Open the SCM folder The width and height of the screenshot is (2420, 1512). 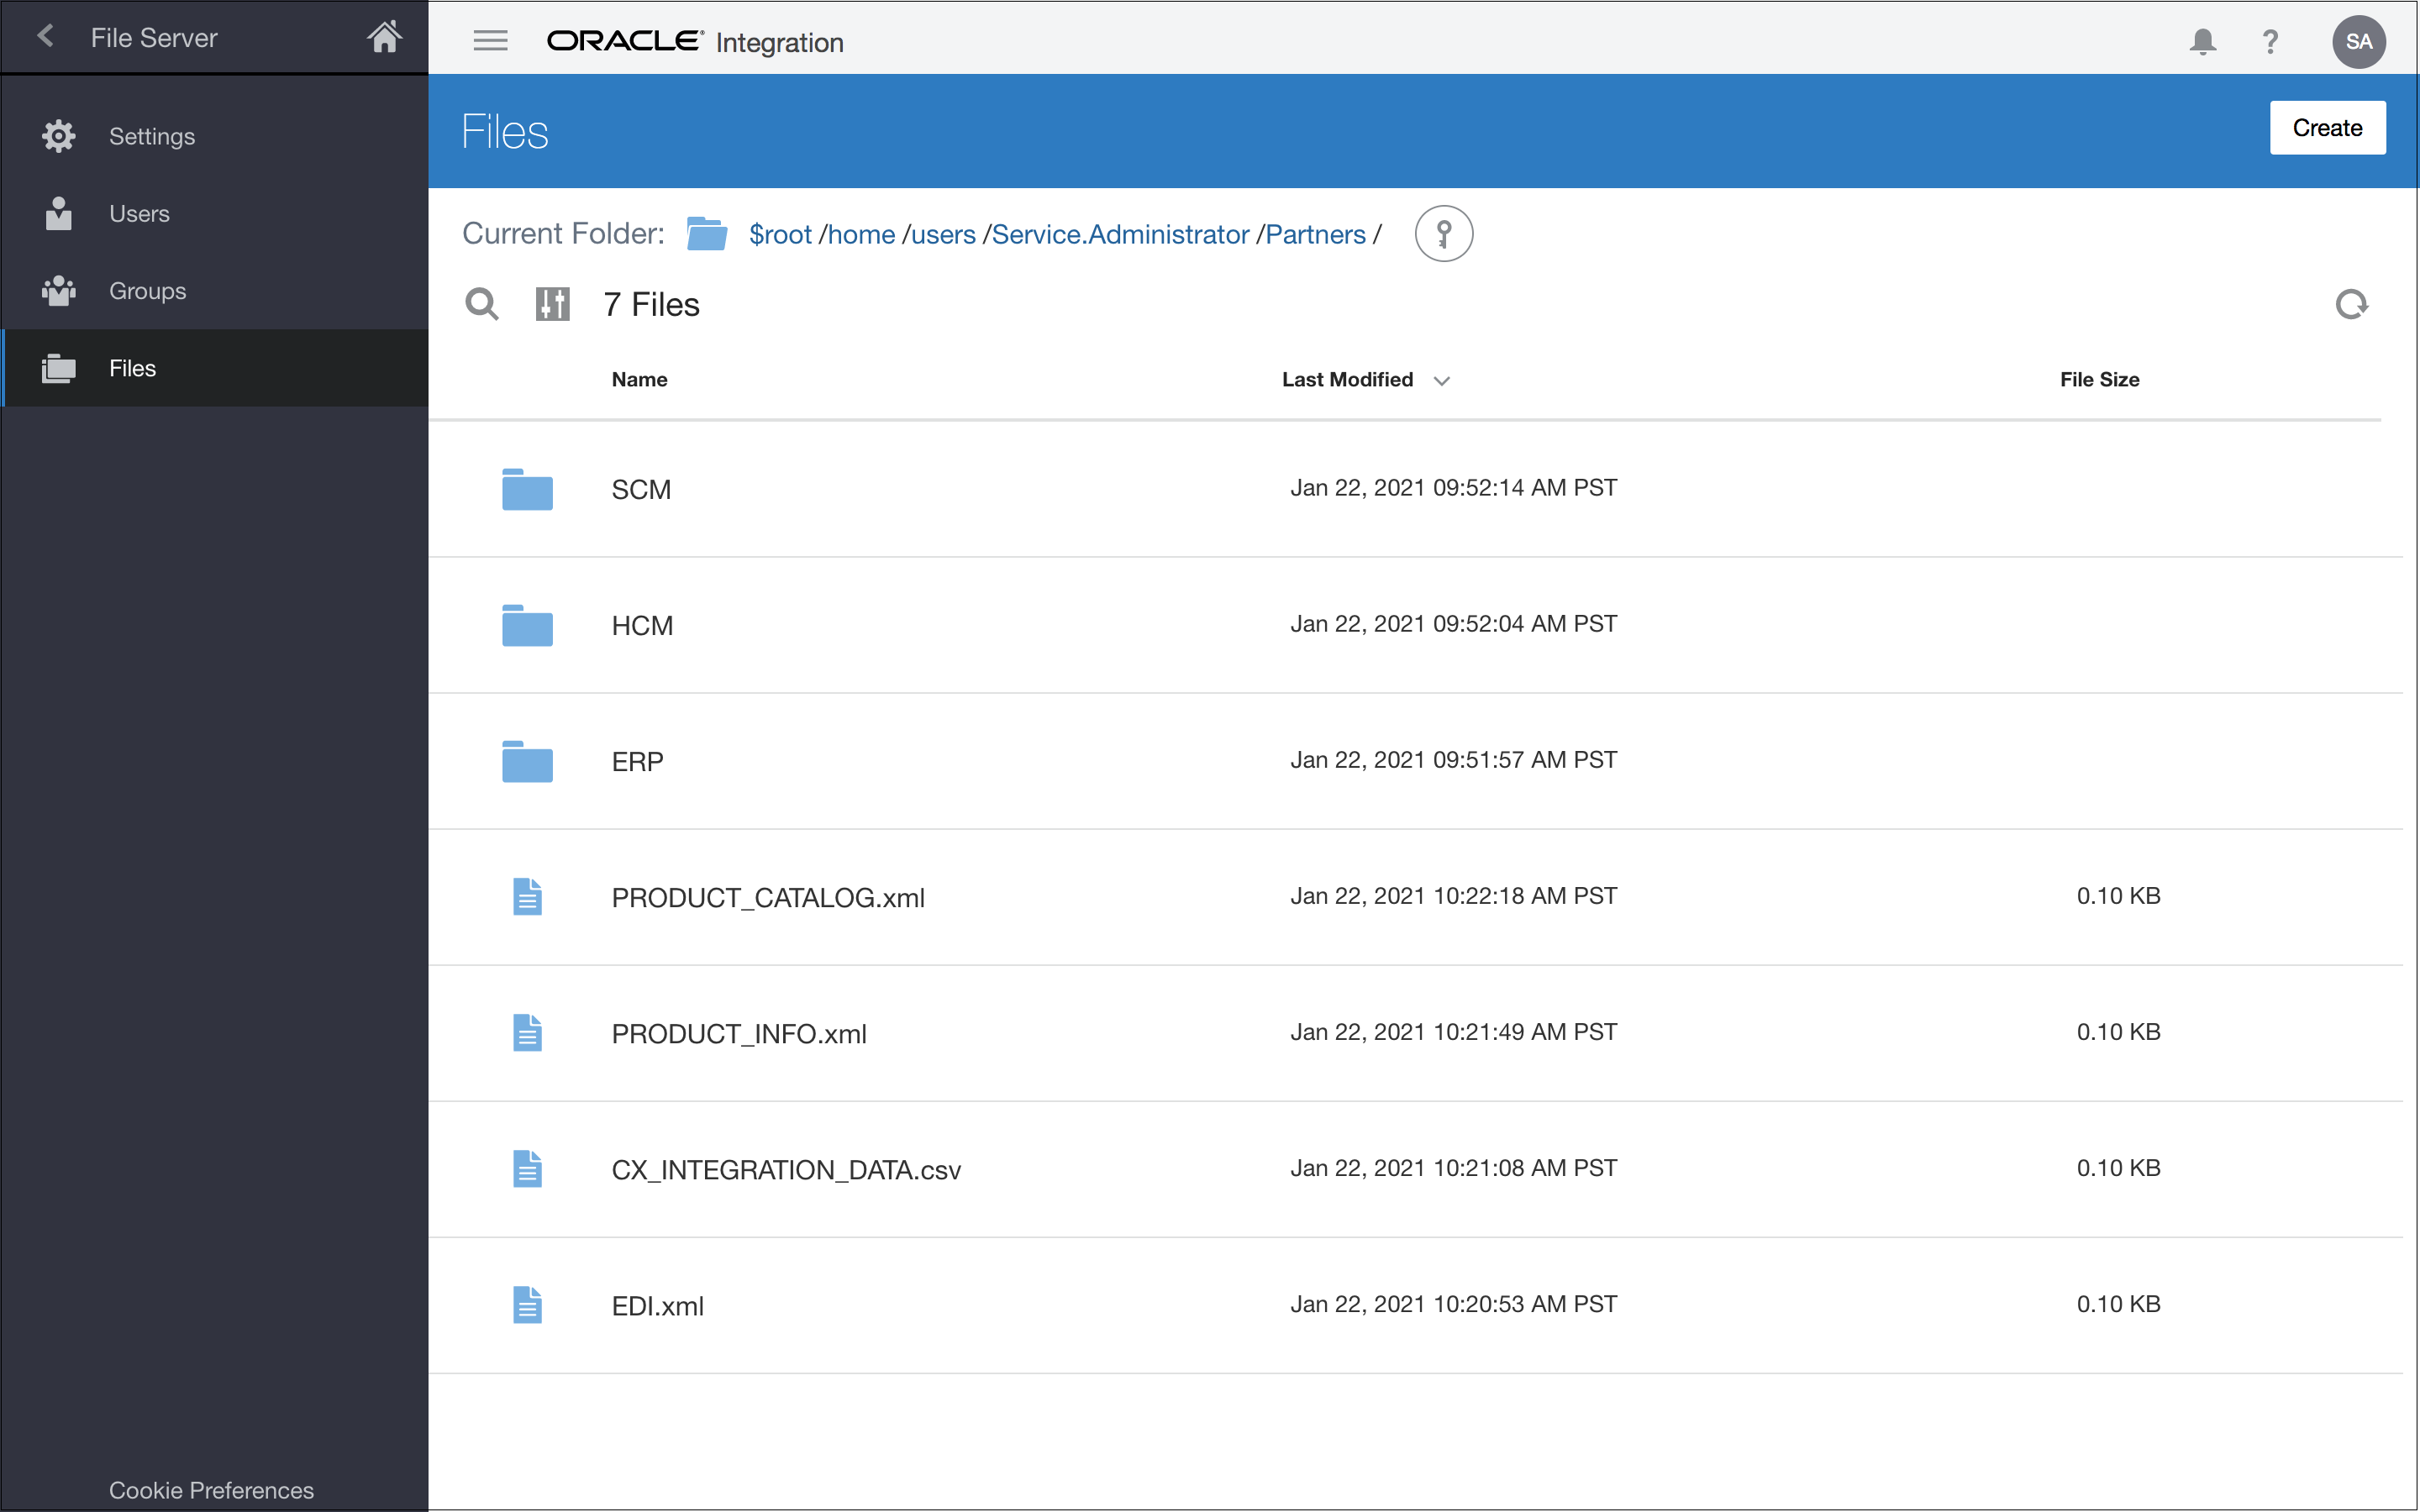pyautogui.click(x=640, y=489)
